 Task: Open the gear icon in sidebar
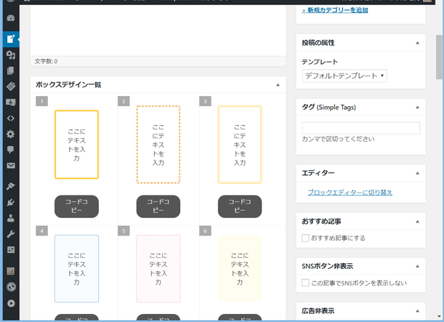point(11,134)
